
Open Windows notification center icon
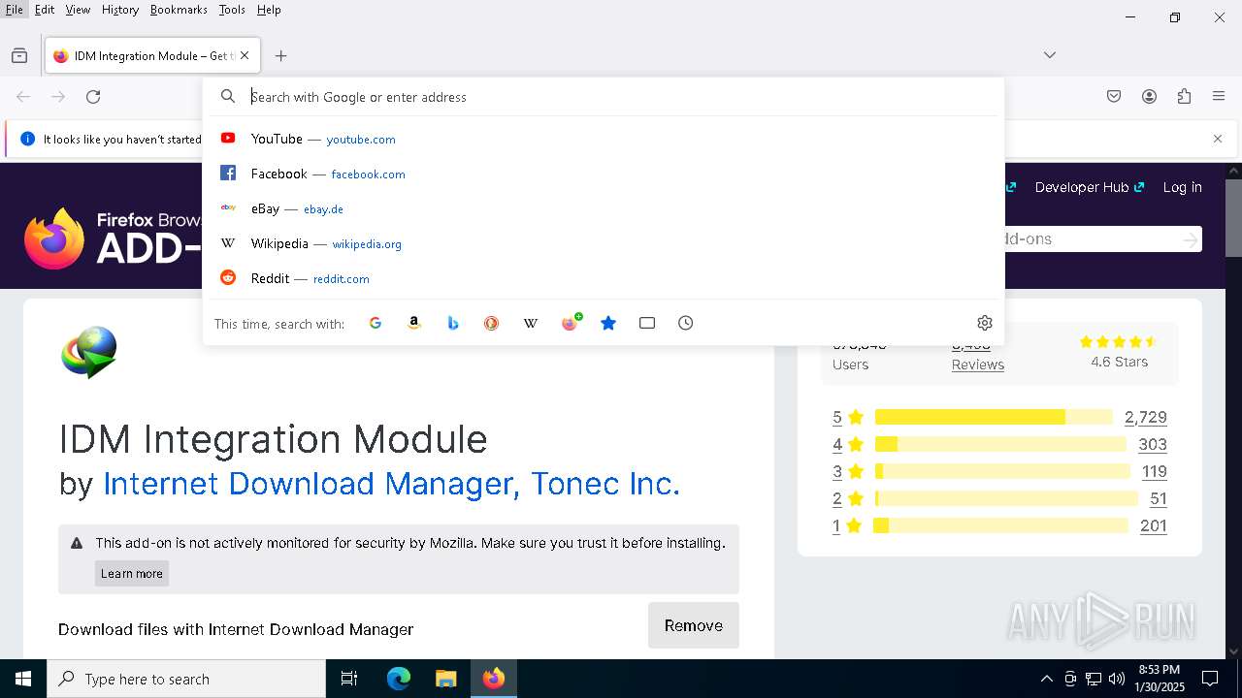pyautogui.click(x=1210, y=679)
